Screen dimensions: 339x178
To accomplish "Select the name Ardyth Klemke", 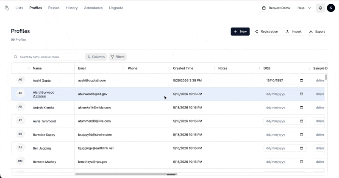I will pyautogui.click(x=44, y=108).
